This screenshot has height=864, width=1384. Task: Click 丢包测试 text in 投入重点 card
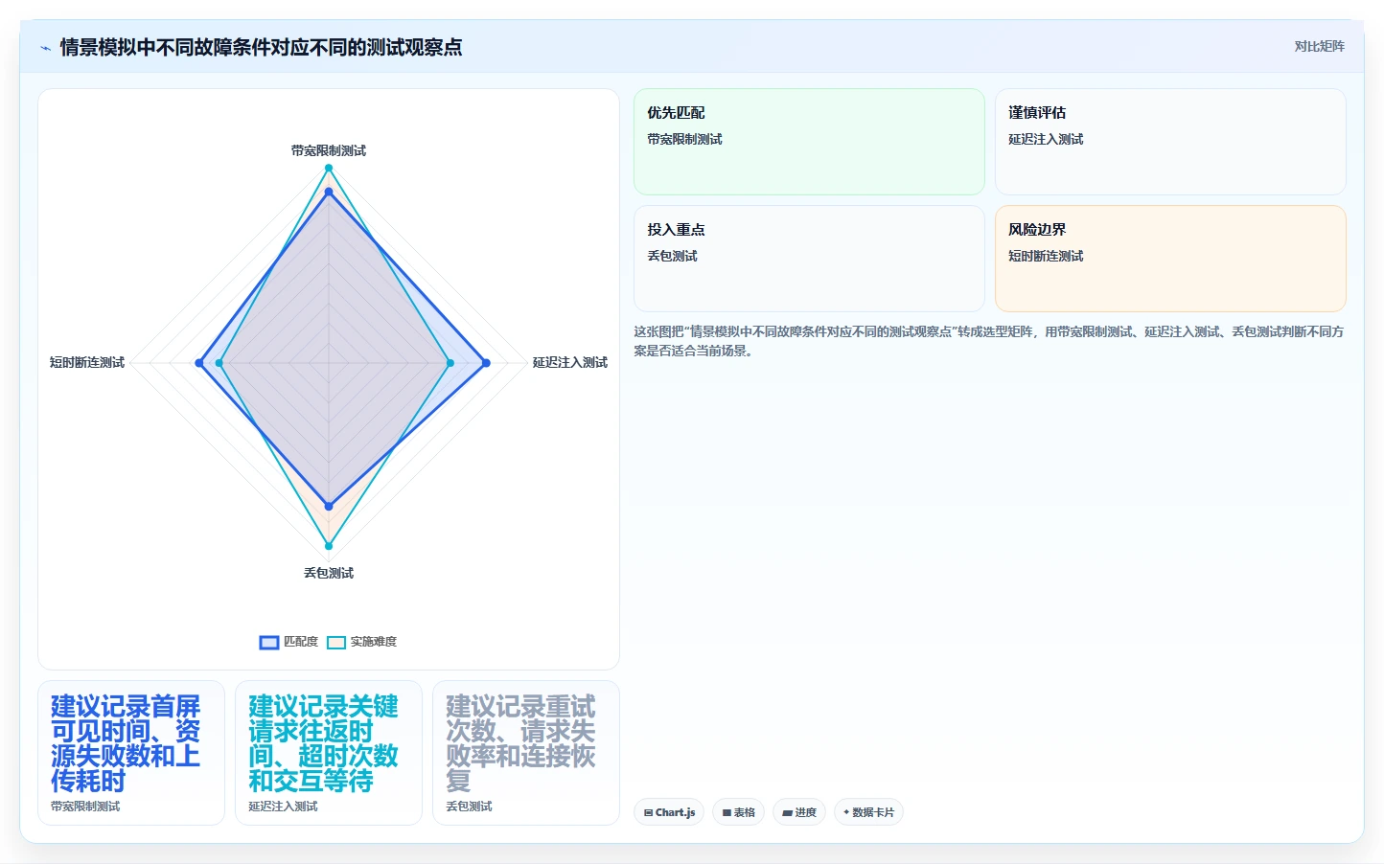click(672, 256)
